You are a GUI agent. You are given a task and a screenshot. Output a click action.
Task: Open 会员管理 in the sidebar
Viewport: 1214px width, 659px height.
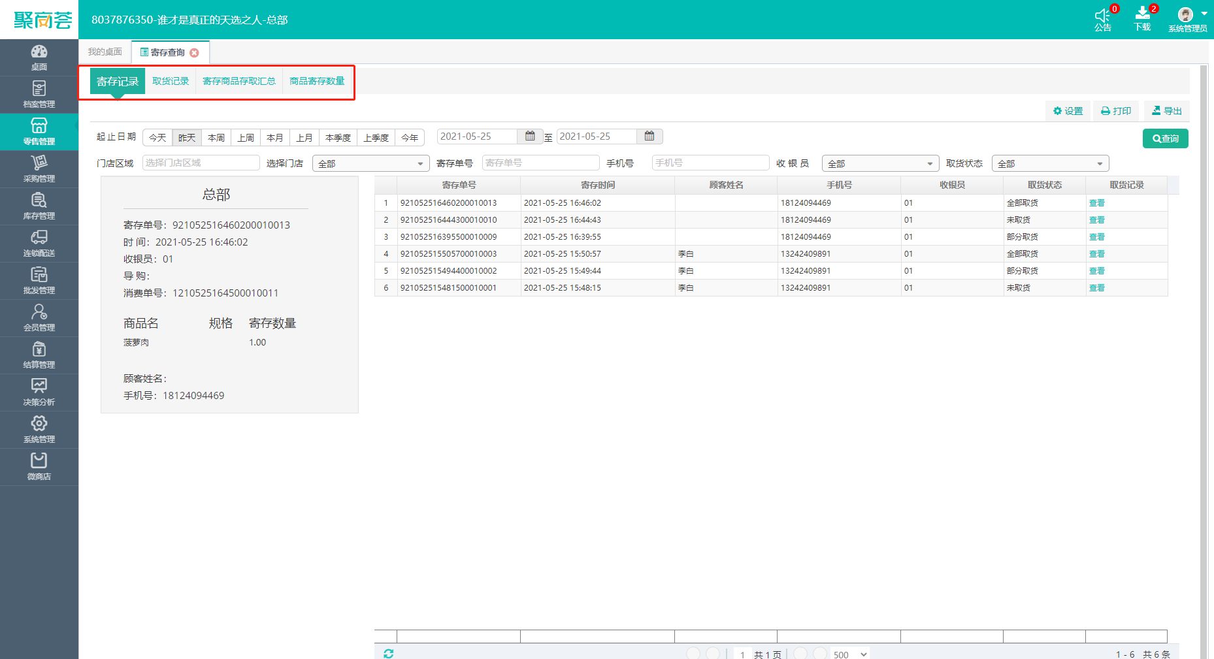click(39, 318)
